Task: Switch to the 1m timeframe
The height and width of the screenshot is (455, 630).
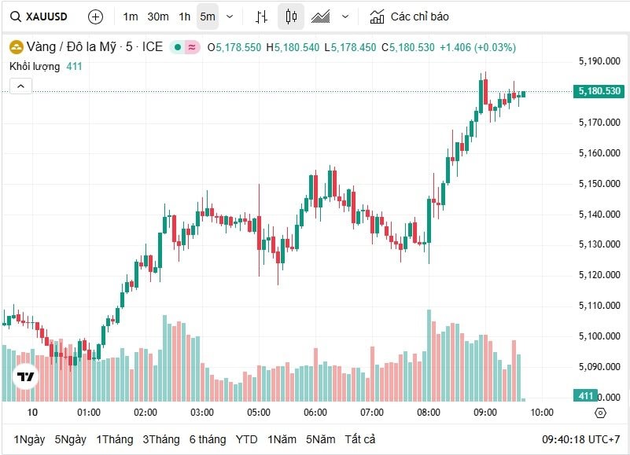Action: click(x=131, y=17)
